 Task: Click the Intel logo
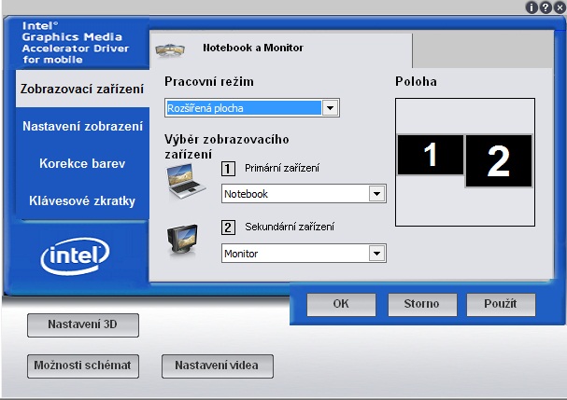(x=75, y=256)
